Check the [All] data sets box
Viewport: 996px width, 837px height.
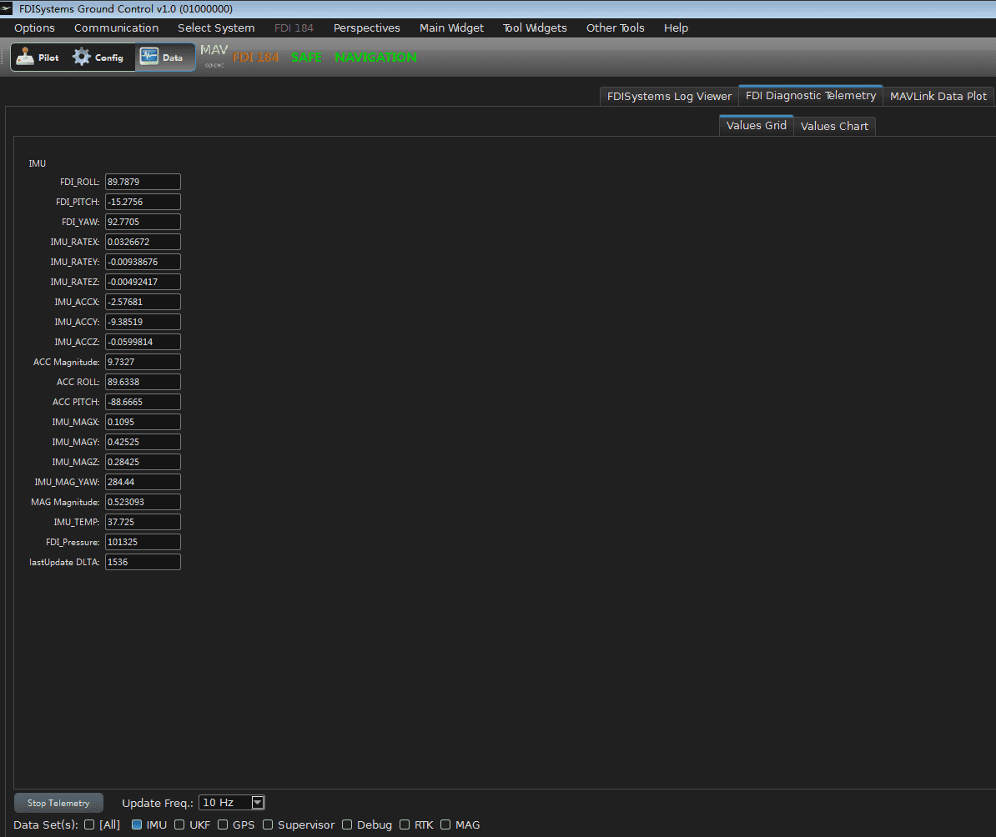pyautogui.click(x=89, y=825)
